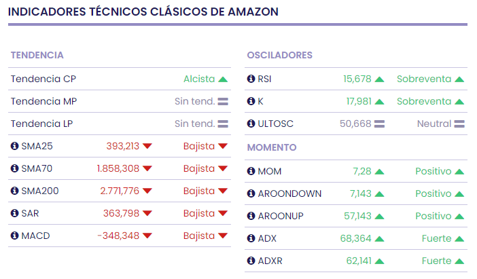Screen dimensions: 477x279
Task: Open the SMA200 info icon
Action: [x=14, y=191]
